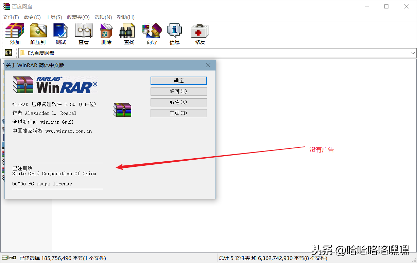Click the OK (确定) button
Screen dimensions: 417x263
179,81
